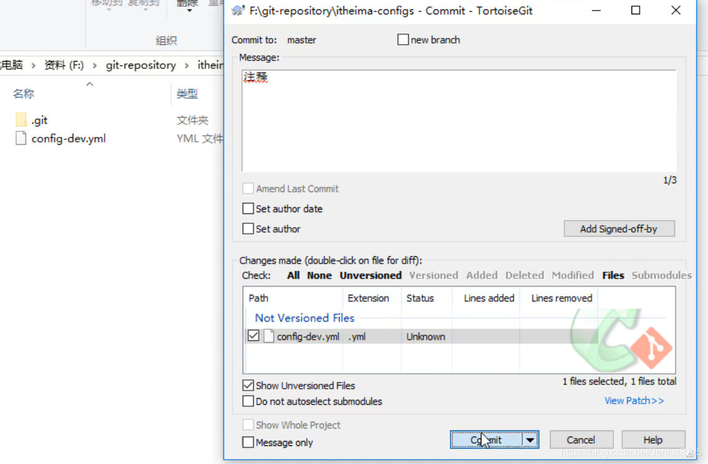Open the View Patch>> link

[x=635, y=401]
